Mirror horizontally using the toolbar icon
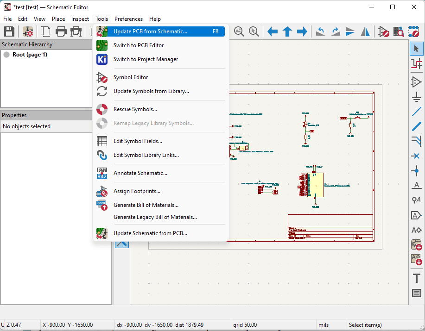The width and height of the screenshot is (425, 331). [x=365, y=31]
